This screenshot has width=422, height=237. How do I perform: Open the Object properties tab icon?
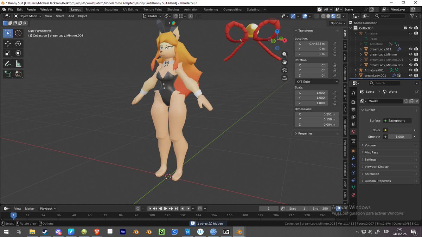(x=353, y=150)
